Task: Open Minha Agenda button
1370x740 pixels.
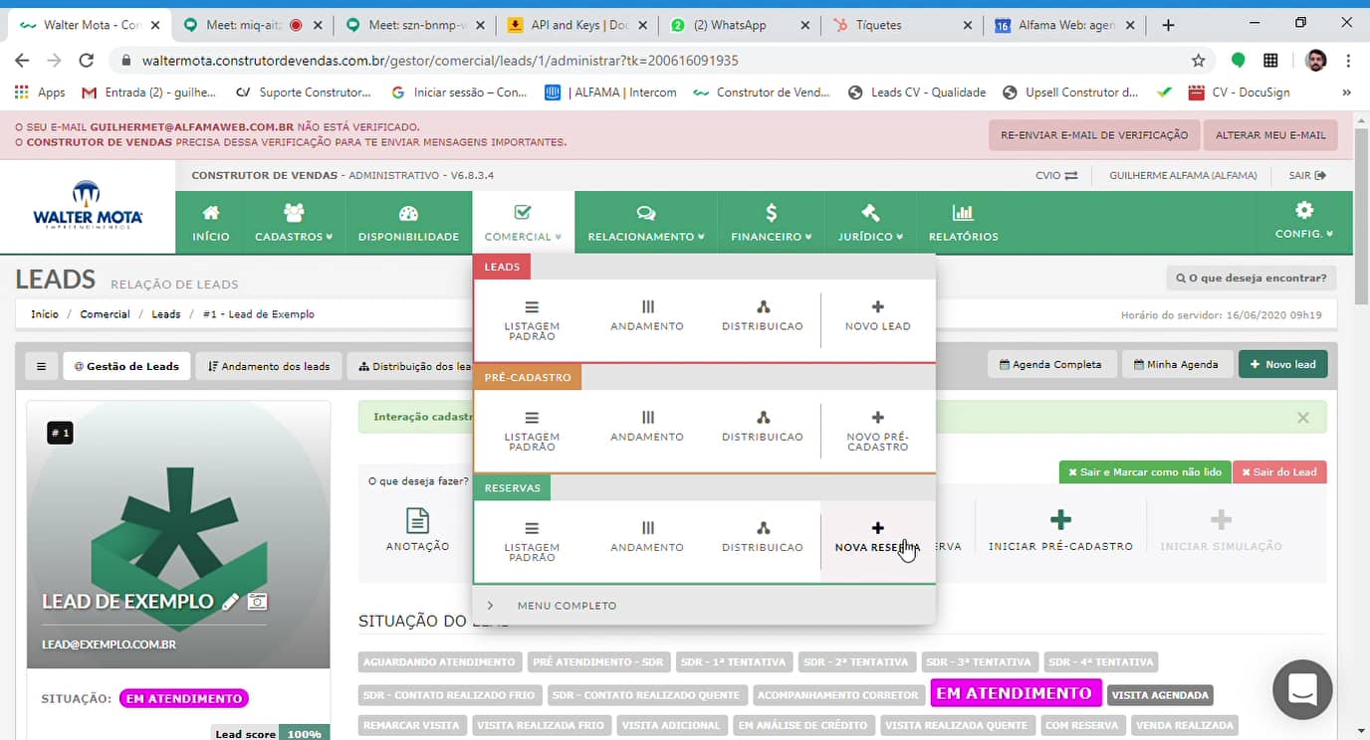Action: [x=1177, y=364]
